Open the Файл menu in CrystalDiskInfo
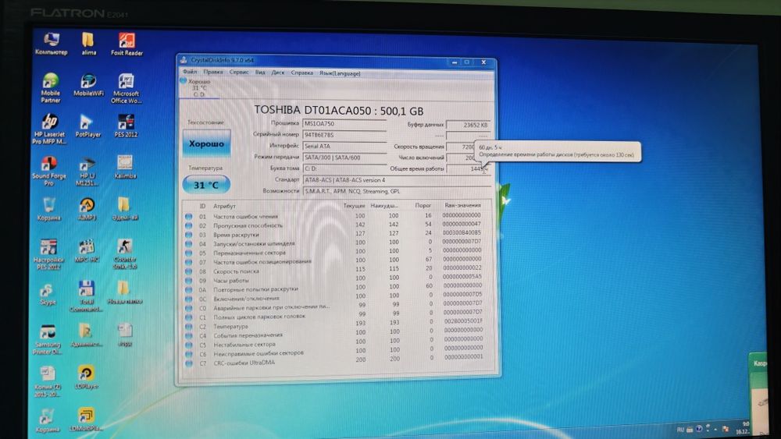 coord(190,72)
